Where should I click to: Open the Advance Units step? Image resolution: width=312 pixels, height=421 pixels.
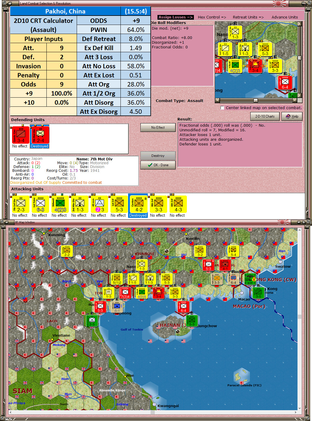click(x=285, y=17)
